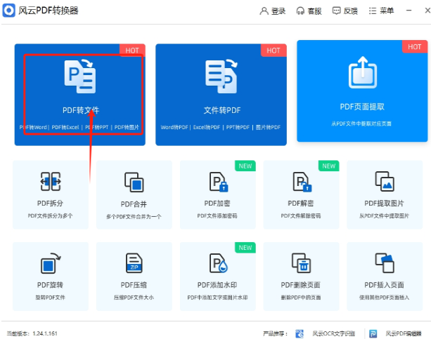Click 使用其他PDF页面插入 description
Image resolution: width=431 pixels, height=339 pixels.
tap(385, 298)
